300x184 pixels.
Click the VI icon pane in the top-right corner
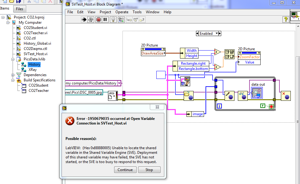(x=295, y=16)
